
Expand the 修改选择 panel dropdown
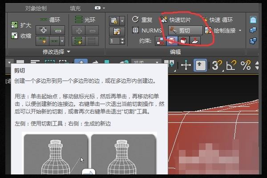[x=69, y=52]
